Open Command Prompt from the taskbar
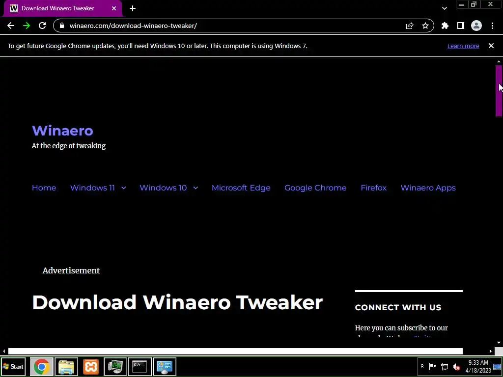Screen dimensions: 503x377 pos(140,366)
